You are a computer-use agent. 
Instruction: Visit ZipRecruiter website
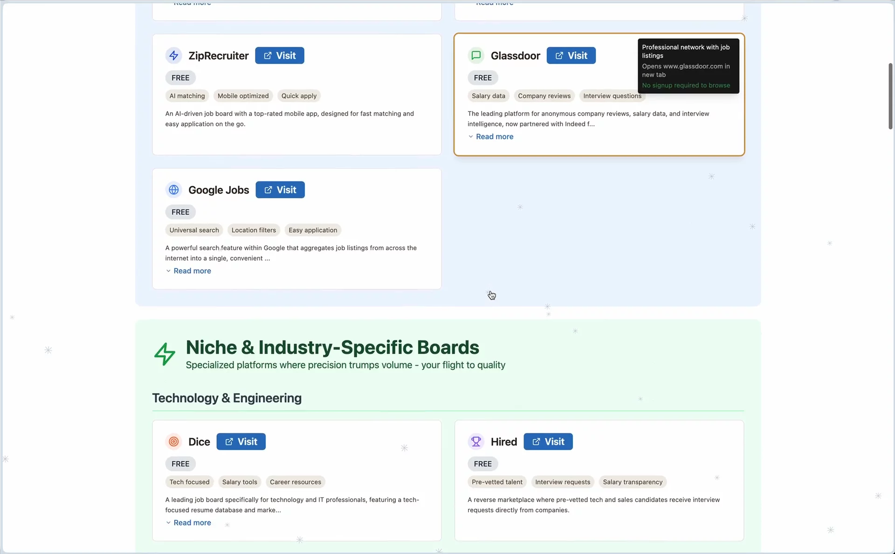279,55
